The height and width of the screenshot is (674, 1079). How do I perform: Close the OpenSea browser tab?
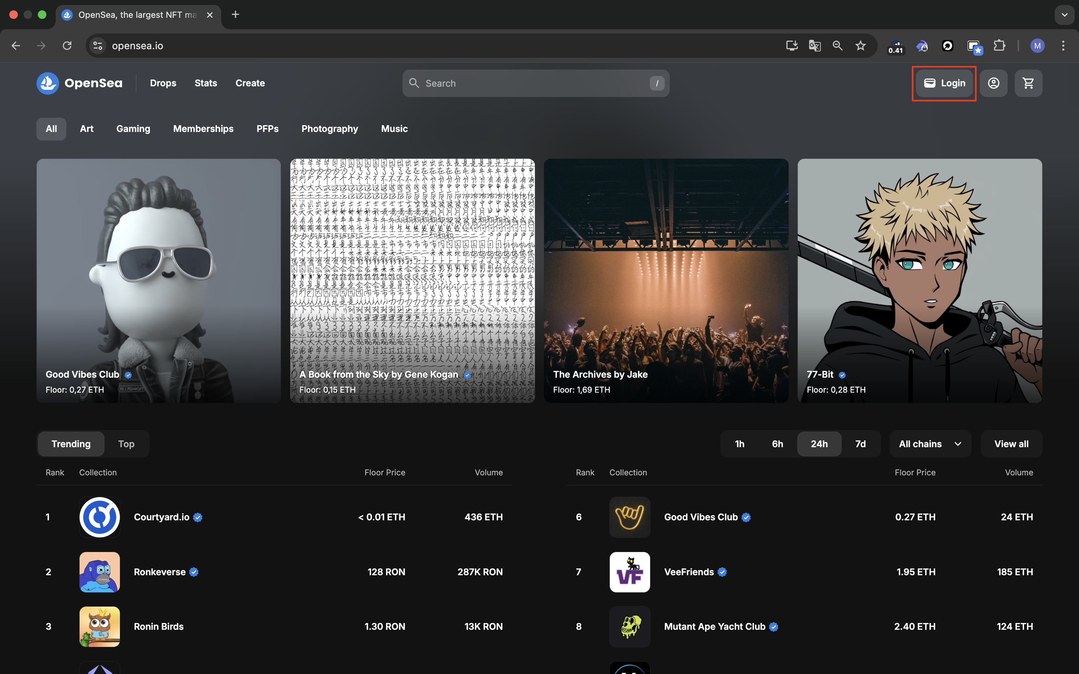click(209, 15)
